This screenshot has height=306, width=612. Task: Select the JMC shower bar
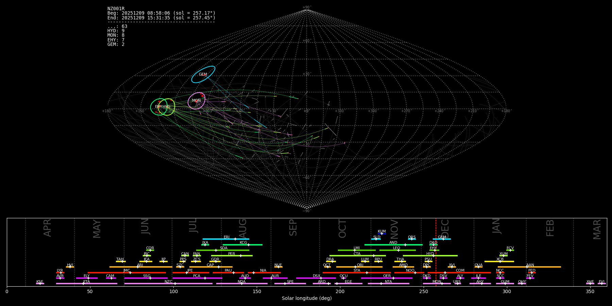coord(127,273)
